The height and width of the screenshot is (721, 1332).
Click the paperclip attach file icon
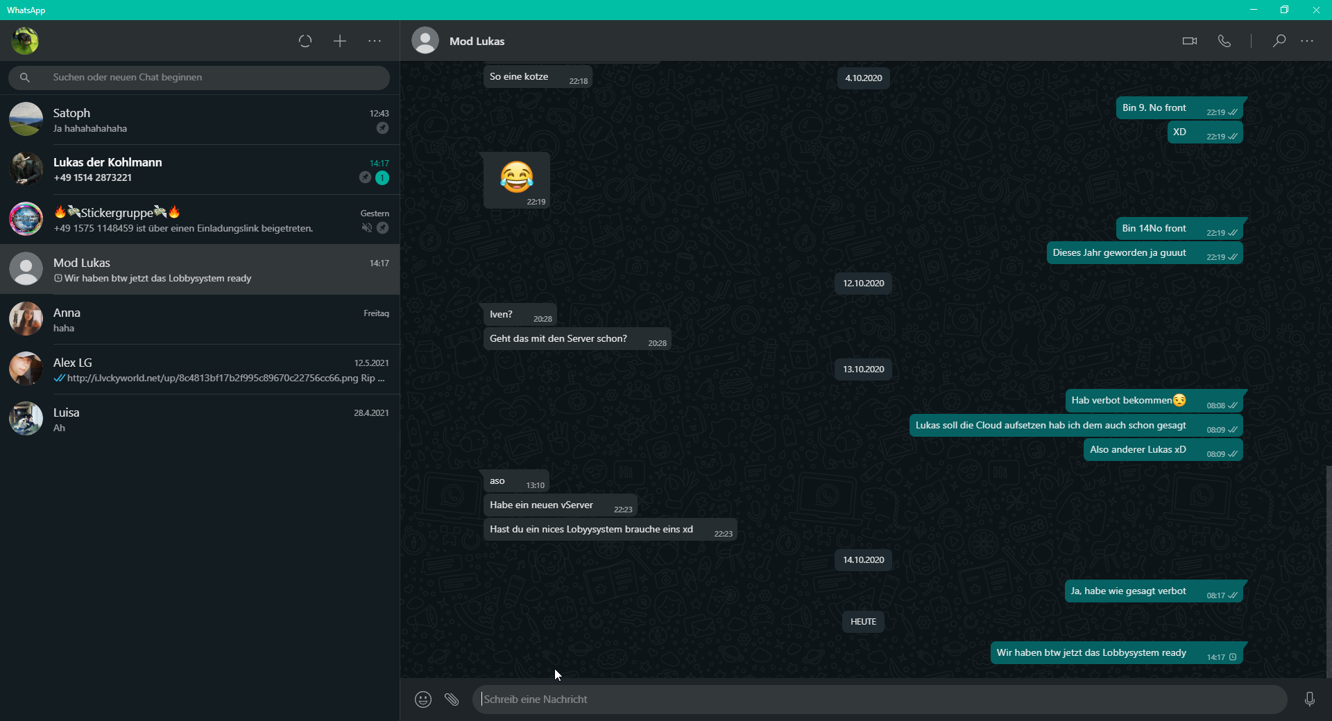[452, 700]
